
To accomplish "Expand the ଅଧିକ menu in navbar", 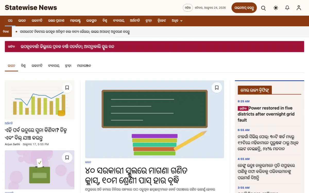I will (x=177, y=21).
